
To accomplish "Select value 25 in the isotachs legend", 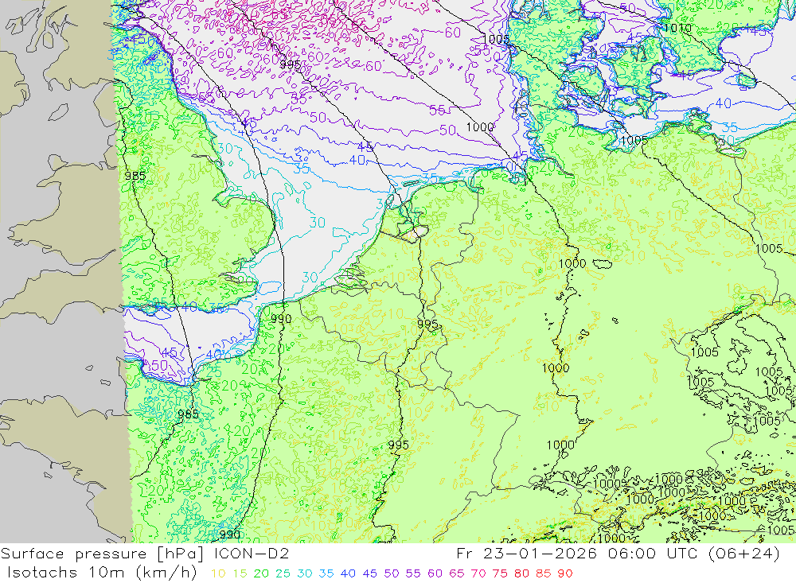I will pyautogui.click(x=283, y=574).
